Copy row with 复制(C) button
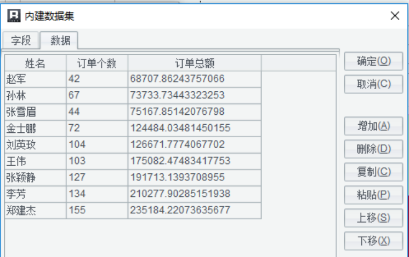409x257 pixels. coord(373,172)
